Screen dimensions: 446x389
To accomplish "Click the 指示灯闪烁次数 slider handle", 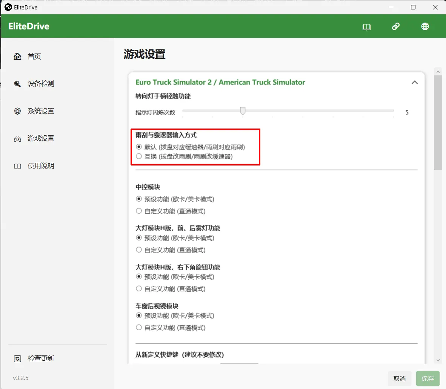I will pyautogui.click(x=243, y=111).
